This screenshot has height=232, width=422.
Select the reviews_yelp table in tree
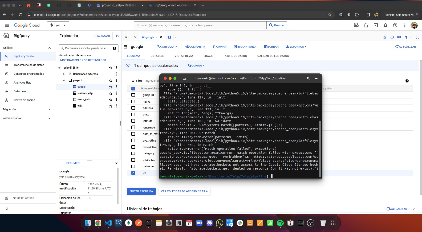click(x=85, y=93)
